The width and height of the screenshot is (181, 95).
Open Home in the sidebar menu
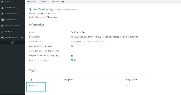point(12,2)
